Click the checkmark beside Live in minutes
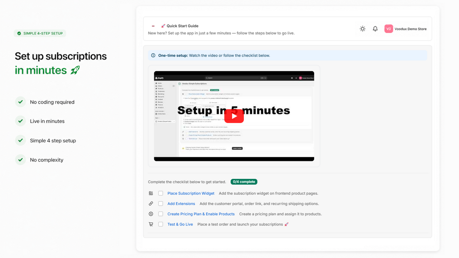This screenshot has width=459, height=258. pos(20,121)
